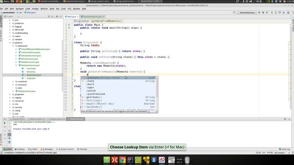Open the Analyze menu
294x165 pixels.
click(x=35, y=9)
